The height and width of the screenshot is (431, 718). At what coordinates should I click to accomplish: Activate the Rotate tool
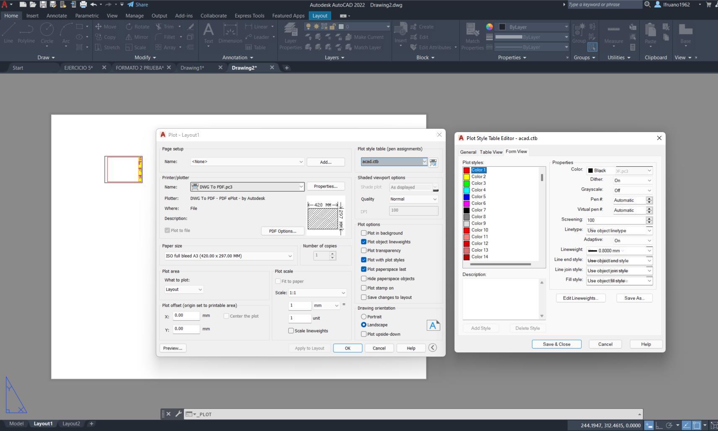click(x=137, y=27)
